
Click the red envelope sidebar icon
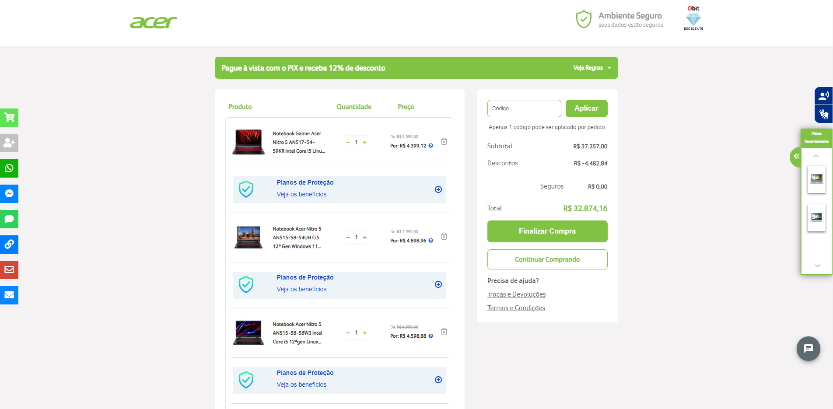[9, 269]
